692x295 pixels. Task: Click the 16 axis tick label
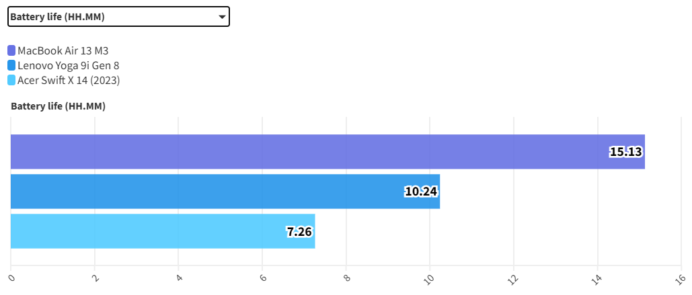point(680,278)
